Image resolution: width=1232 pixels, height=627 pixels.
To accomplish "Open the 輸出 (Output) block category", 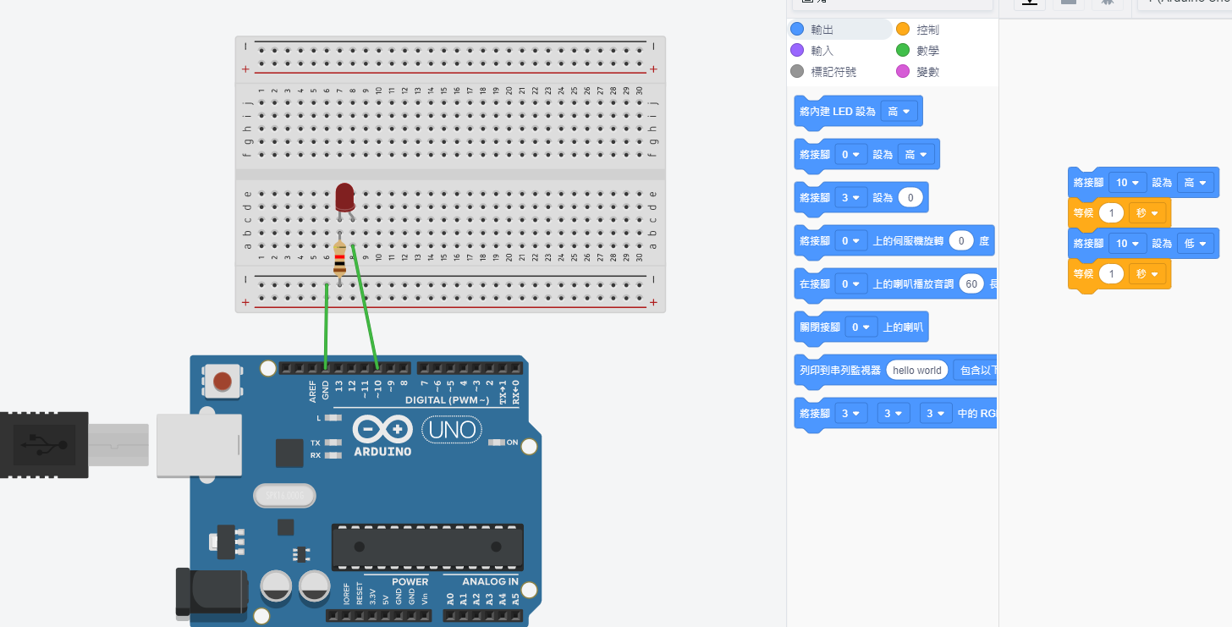I will [x=822, y=30].
